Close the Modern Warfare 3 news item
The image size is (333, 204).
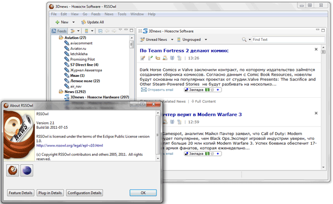coord(316,113)
